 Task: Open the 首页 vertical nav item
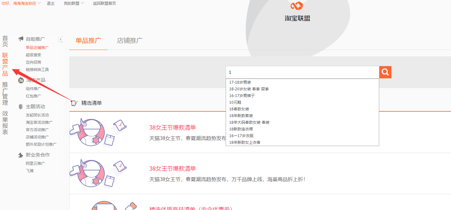[5, 41]
